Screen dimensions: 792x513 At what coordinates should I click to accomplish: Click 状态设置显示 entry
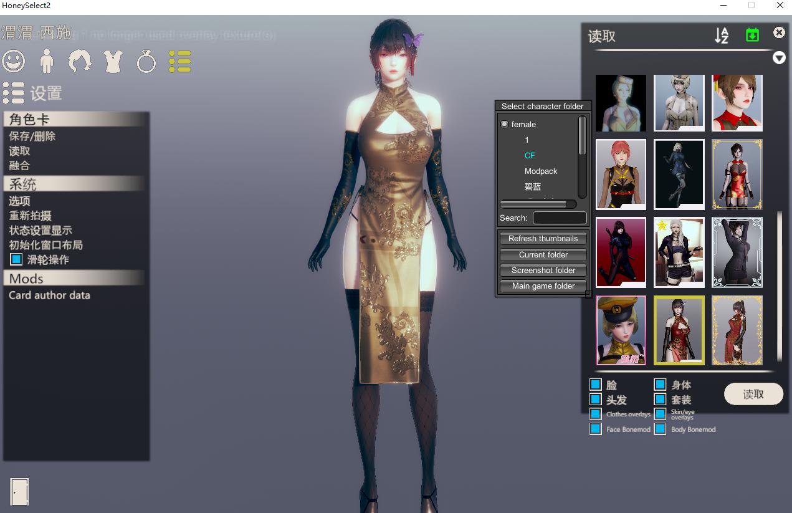click(41, 230)
